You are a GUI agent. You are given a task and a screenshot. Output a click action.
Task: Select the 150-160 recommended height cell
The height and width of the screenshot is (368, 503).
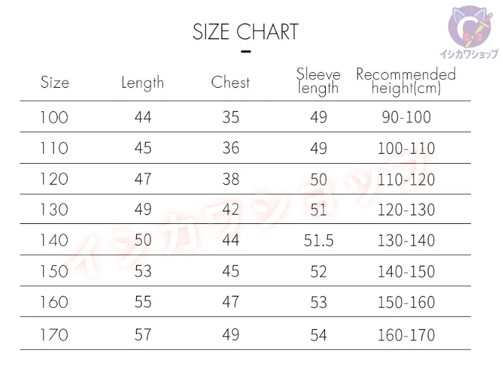point(406,302)
